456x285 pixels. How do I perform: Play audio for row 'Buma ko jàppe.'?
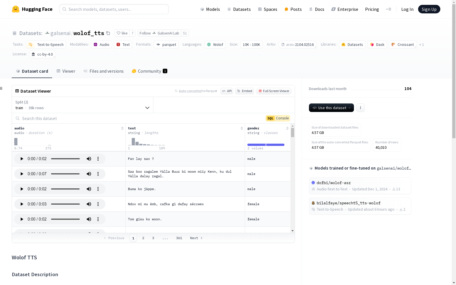click(22, 189)
